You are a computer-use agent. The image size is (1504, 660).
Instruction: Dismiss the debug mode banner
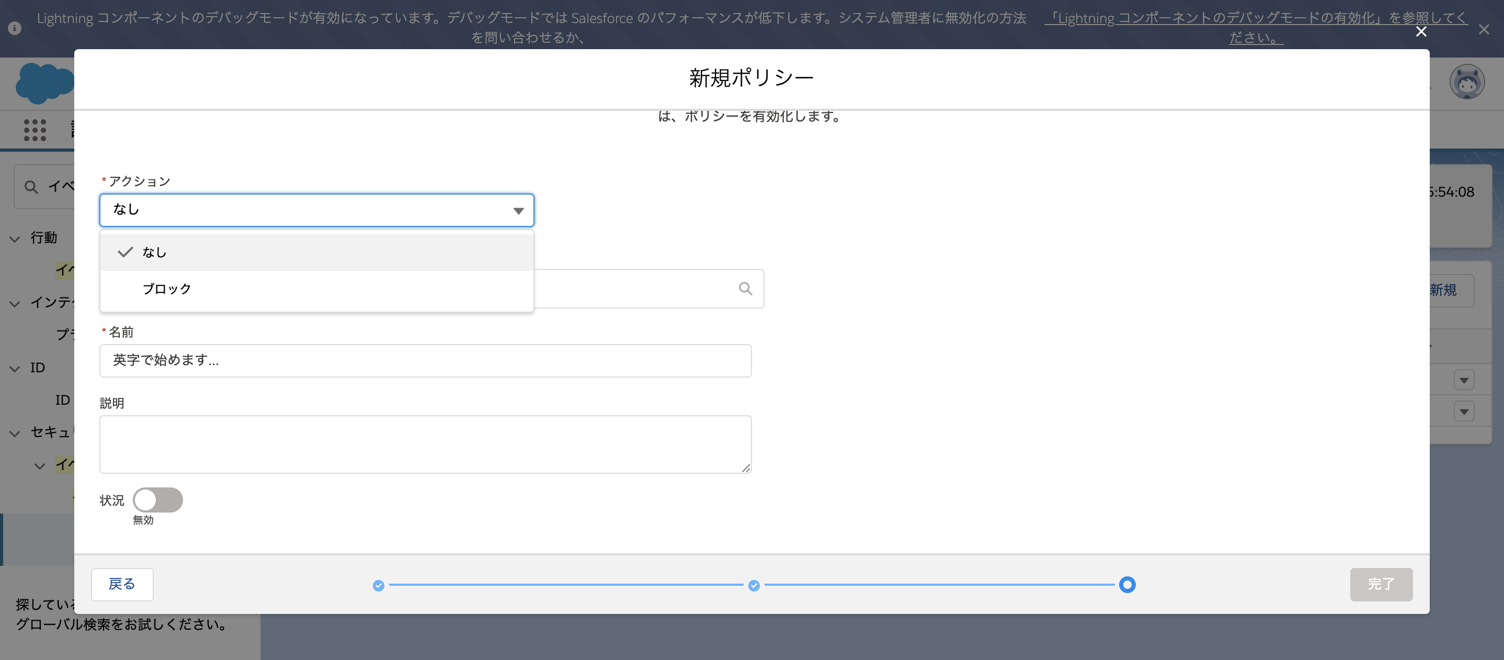1484,29
